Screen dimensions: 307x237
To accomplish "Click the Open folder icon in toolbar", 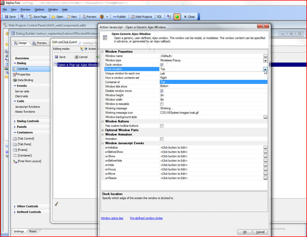I will point(54,17).
